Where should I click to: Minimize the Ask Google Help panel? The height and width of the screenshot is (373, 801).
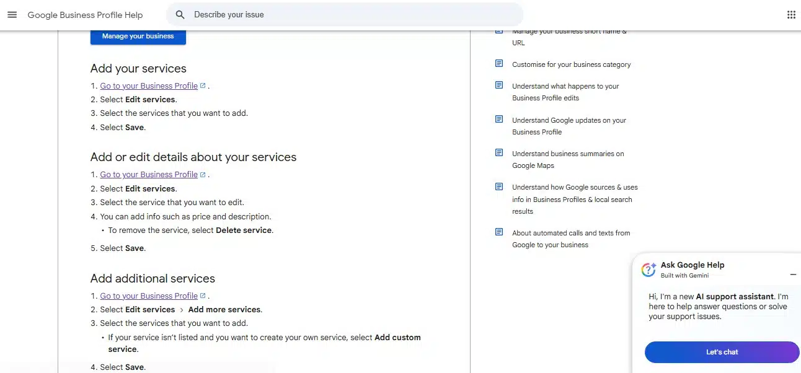click(793, 274)
